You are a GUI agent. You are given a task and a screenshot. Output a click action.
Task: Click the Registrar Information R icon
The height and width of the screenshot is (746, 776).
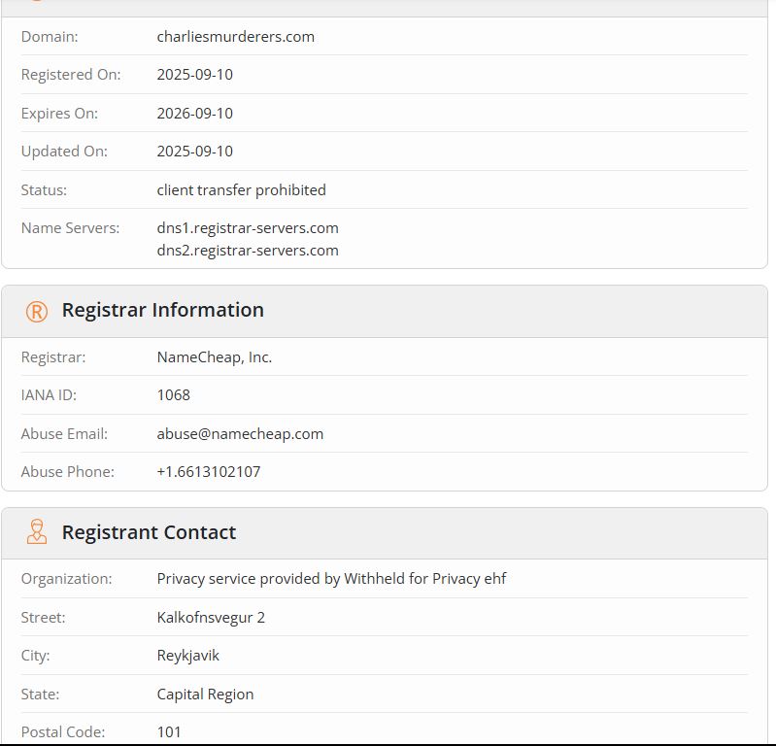click(x=37, y=312)
